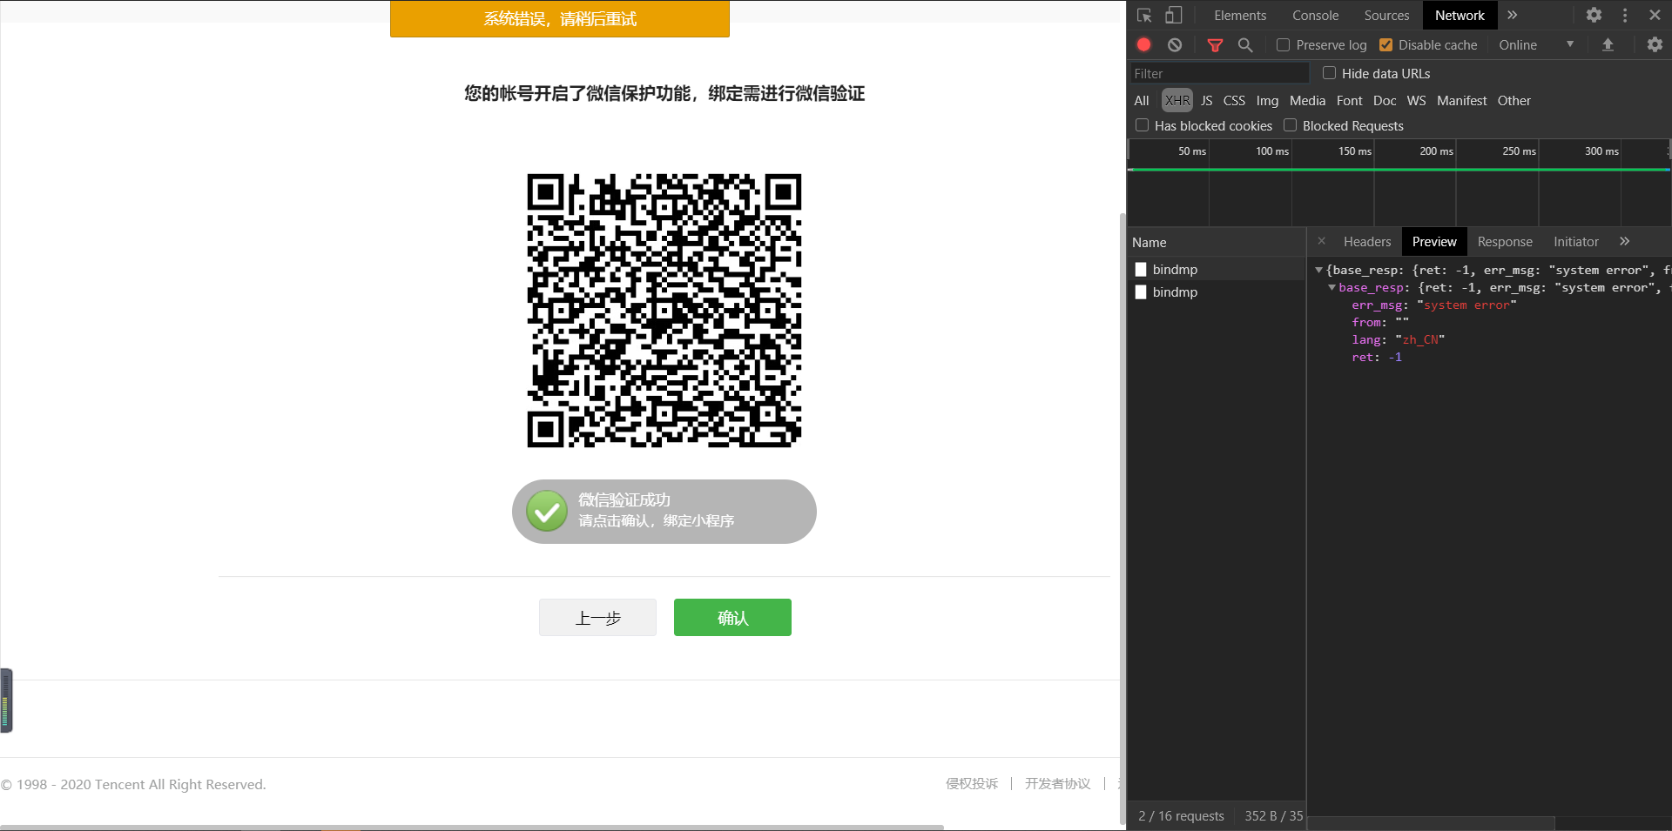Click the 上一步 button
Image resolution: width=1672 pixels, height=831 pixels.
597,617
